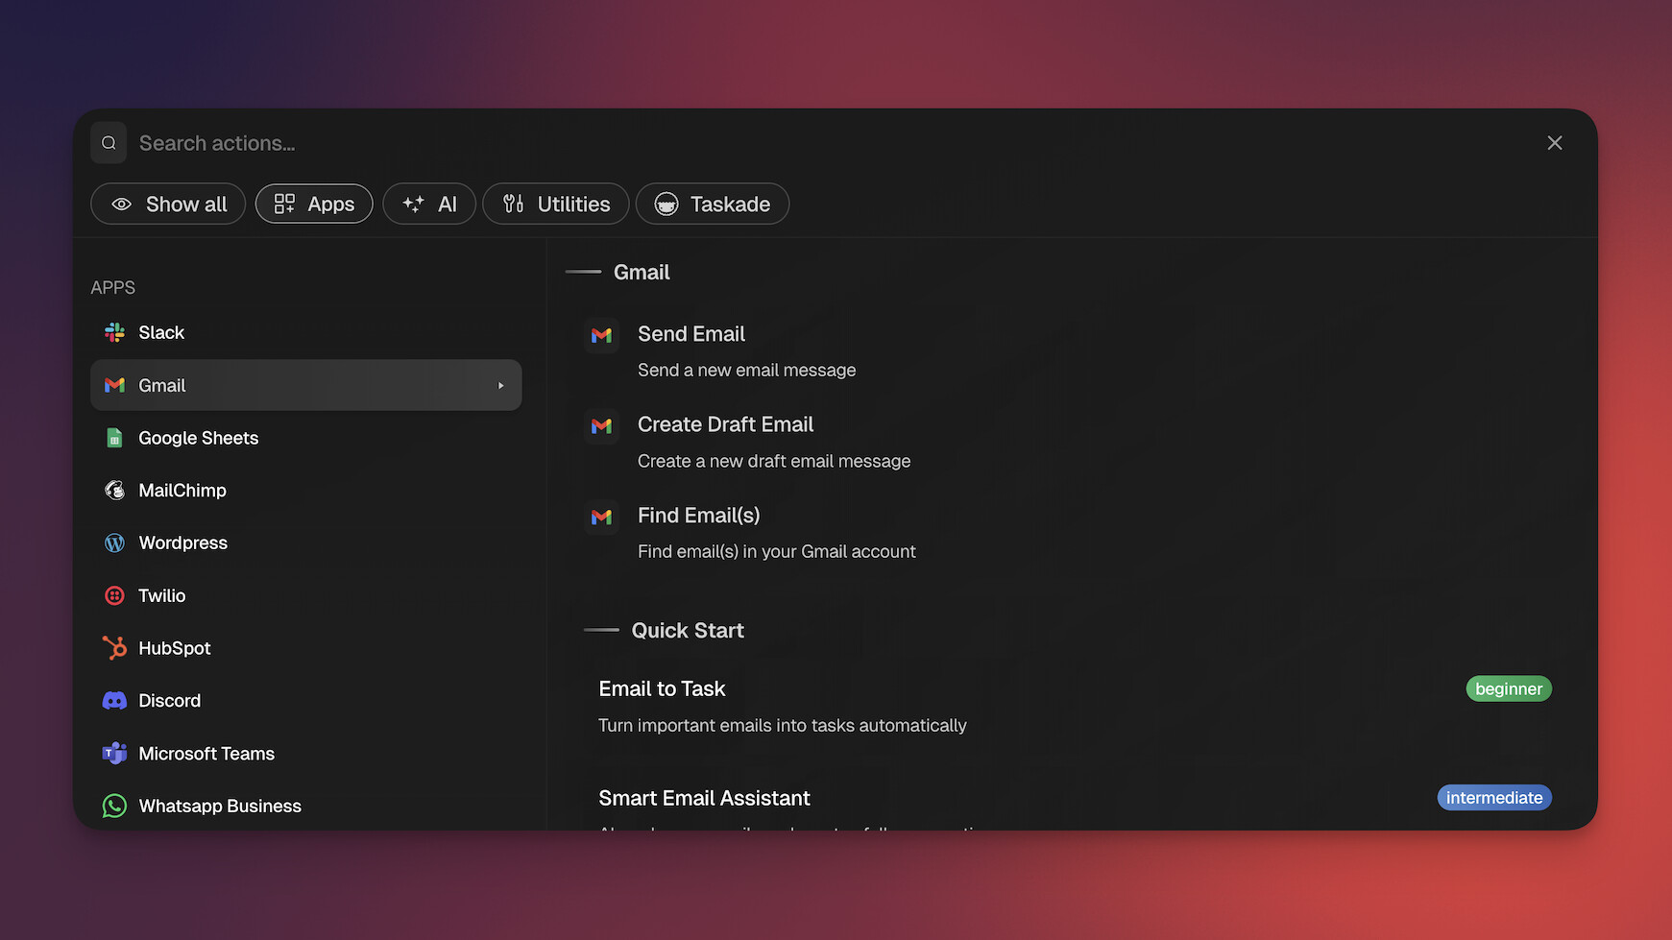Select the MailChimp integration icon

114,490
